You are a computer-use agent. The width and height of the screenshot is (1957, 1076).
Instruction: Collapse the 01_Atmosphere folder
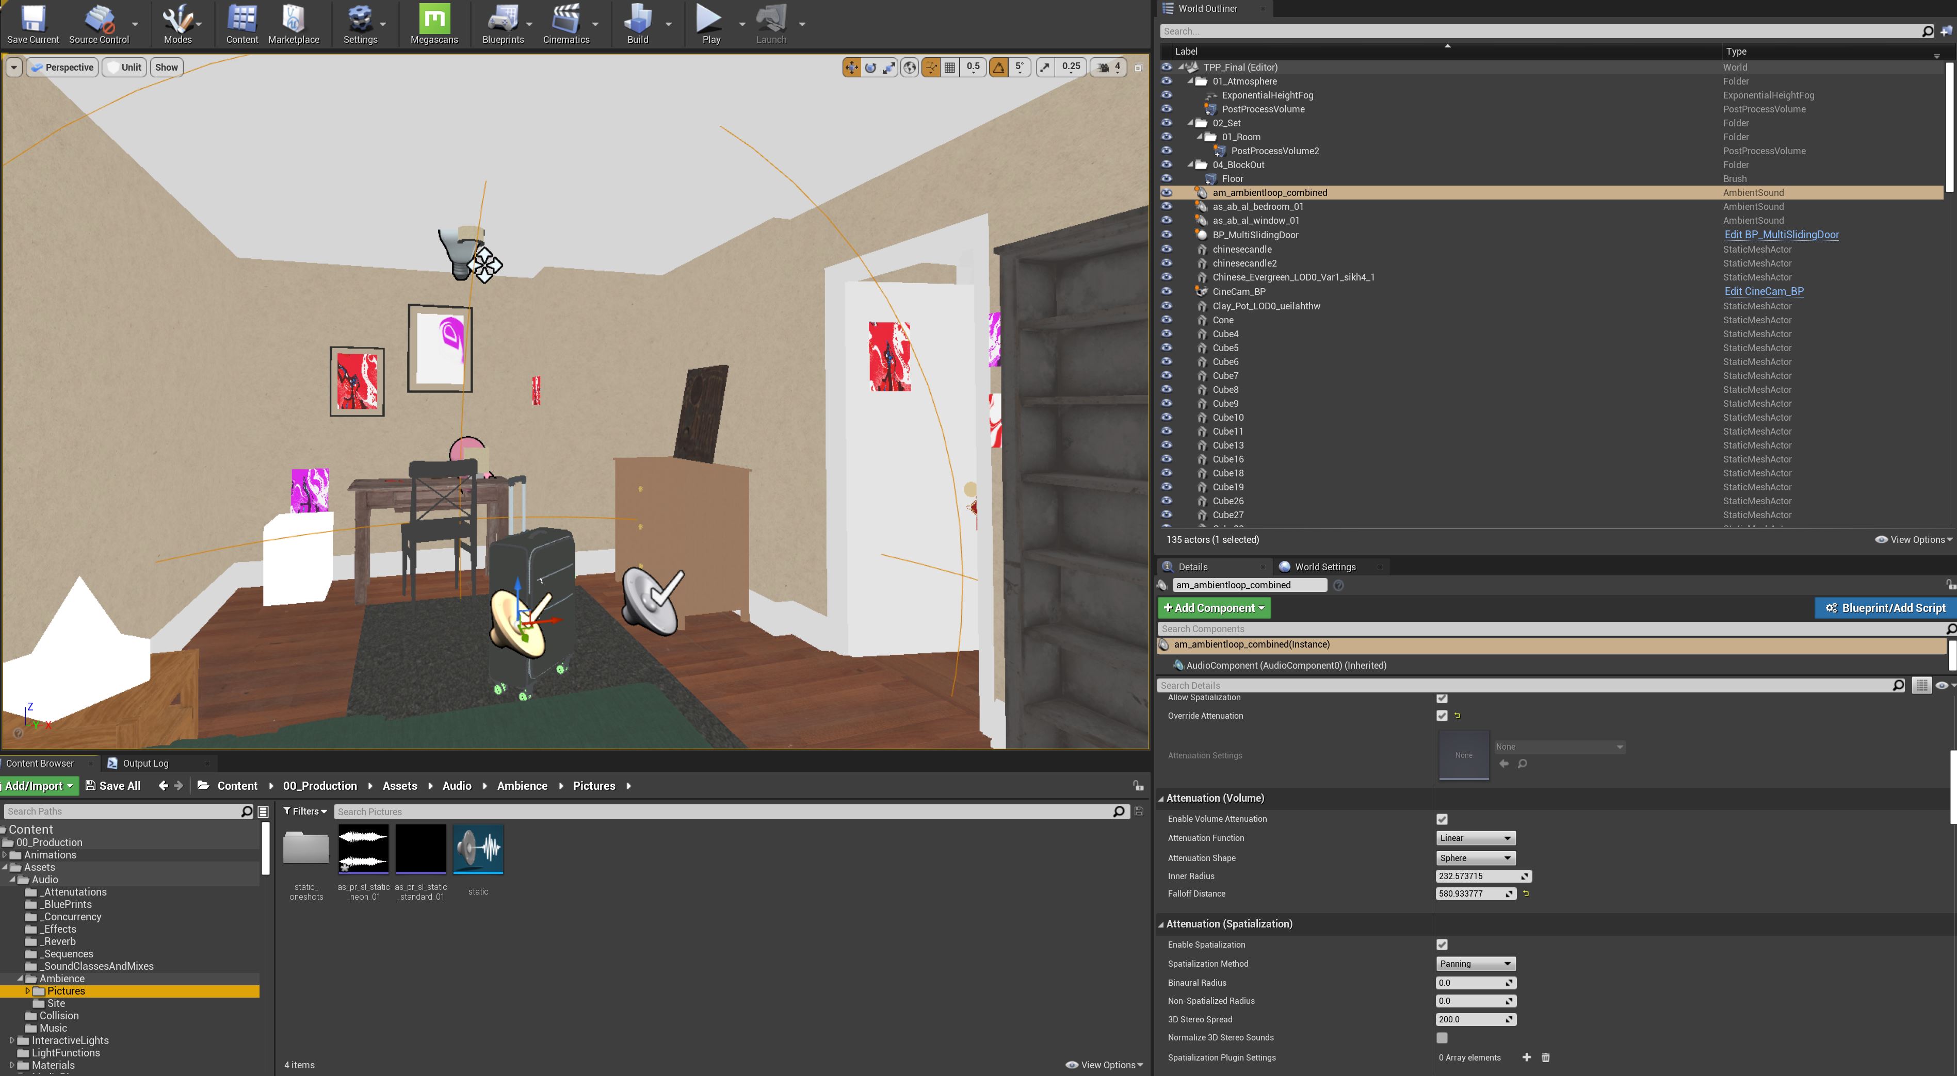[1190, 81]
